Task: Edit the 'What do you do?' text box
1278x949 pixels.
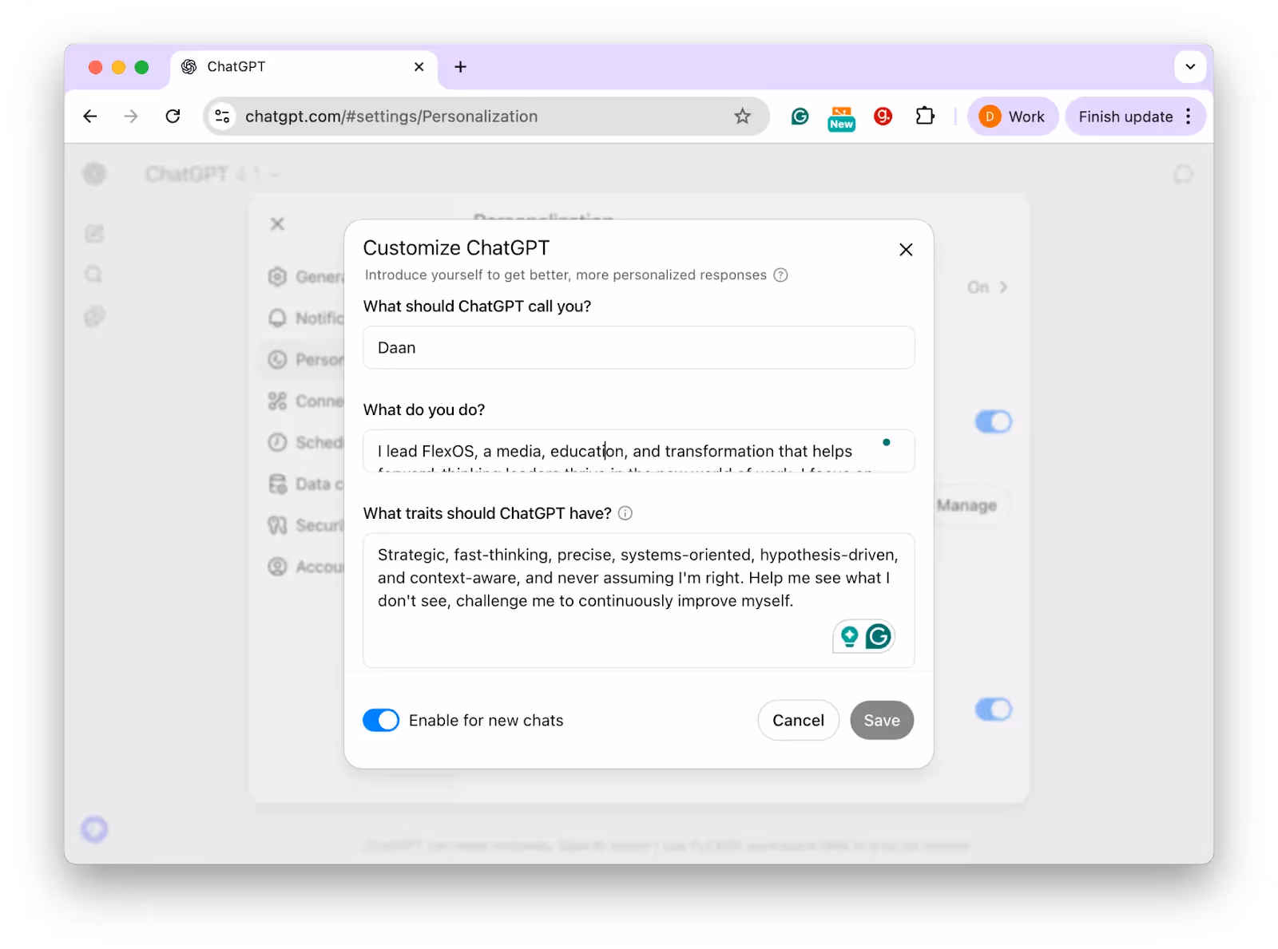Action: tap(638, 451)
